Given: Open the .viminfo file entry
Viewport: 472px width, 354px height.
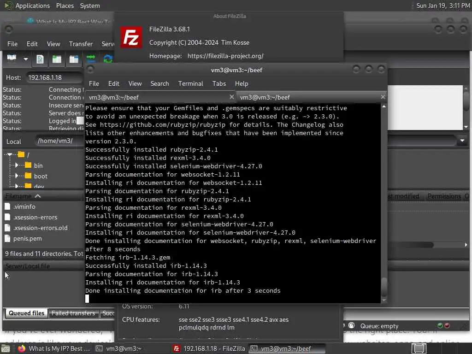Looking at the screenshot, I should [x=24, y=207].
